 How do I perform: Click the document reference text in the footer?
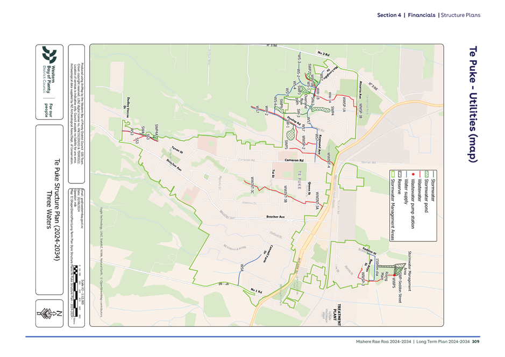click(x=419, y=341)
